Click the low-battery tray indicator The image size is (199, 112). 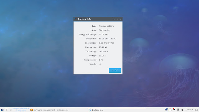(x=174, y=109)
